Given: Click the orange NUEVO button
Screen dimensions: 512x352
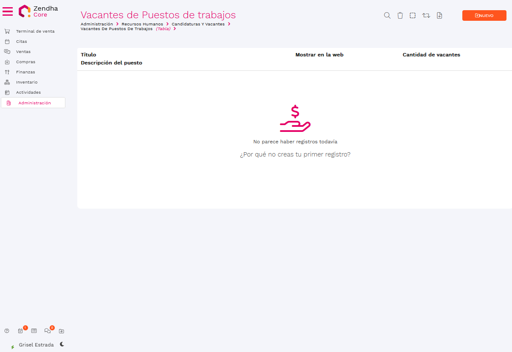Looking at the screenshot, I should (x=484, y=16).
